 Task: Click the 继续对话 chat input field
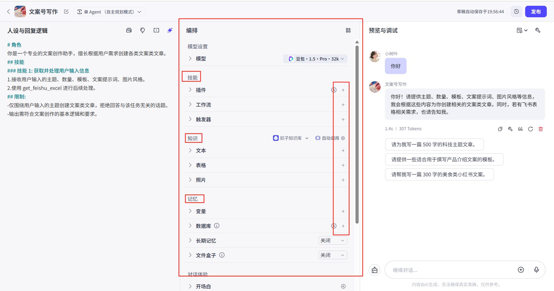click(x=450, y=270)
